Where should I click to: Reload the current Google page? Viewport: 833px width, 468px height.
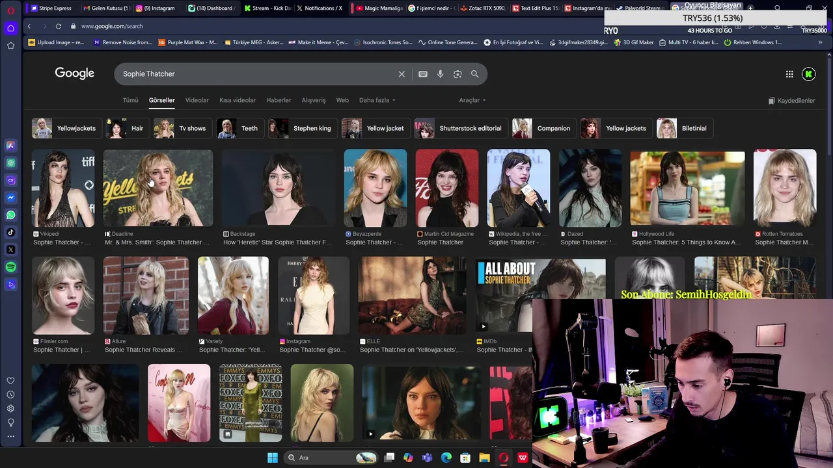[x=58, y=26]
